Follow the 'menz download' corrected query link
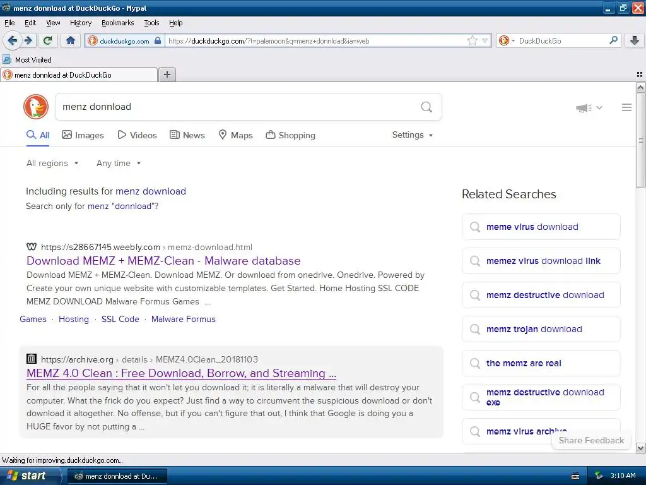Screen dimensions: 646x485 [150, 191]
